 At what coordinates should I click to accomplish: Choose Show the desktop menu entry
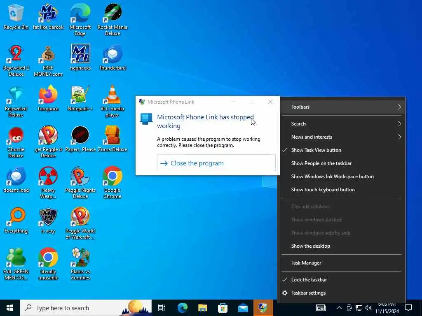click(x=341, y=246)
